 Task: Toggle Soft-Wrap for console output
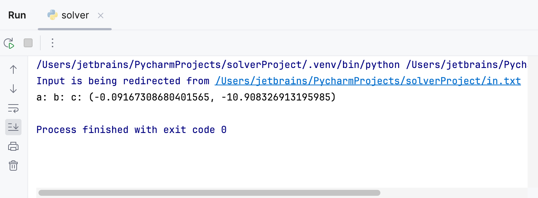13,108
